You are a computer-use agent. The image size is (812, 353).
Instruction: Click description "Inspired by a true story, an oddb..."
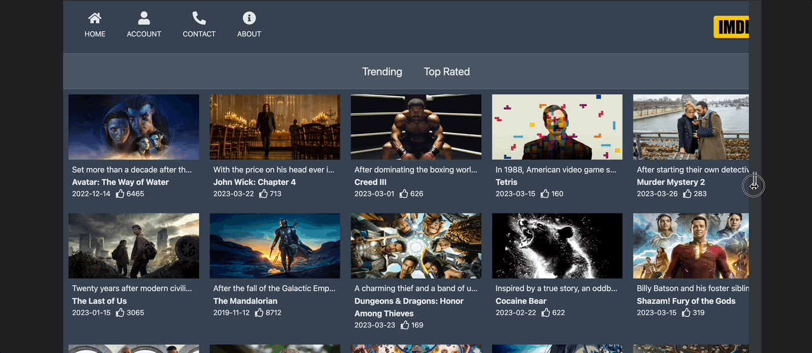pyautogui.click(x=557, y=289)
